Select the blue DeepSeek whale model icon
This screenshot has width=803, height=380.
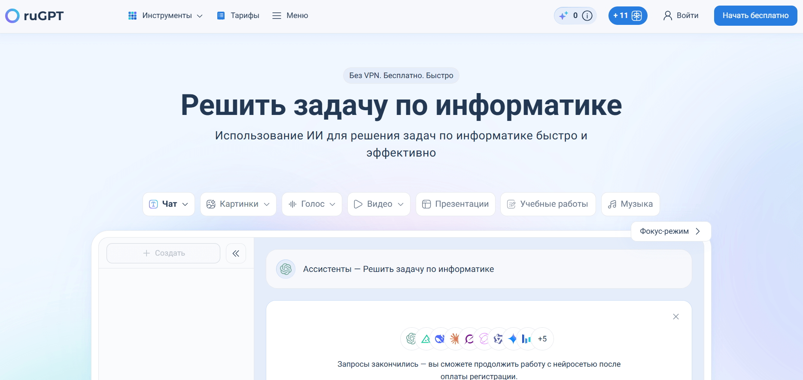coord(440,339)
